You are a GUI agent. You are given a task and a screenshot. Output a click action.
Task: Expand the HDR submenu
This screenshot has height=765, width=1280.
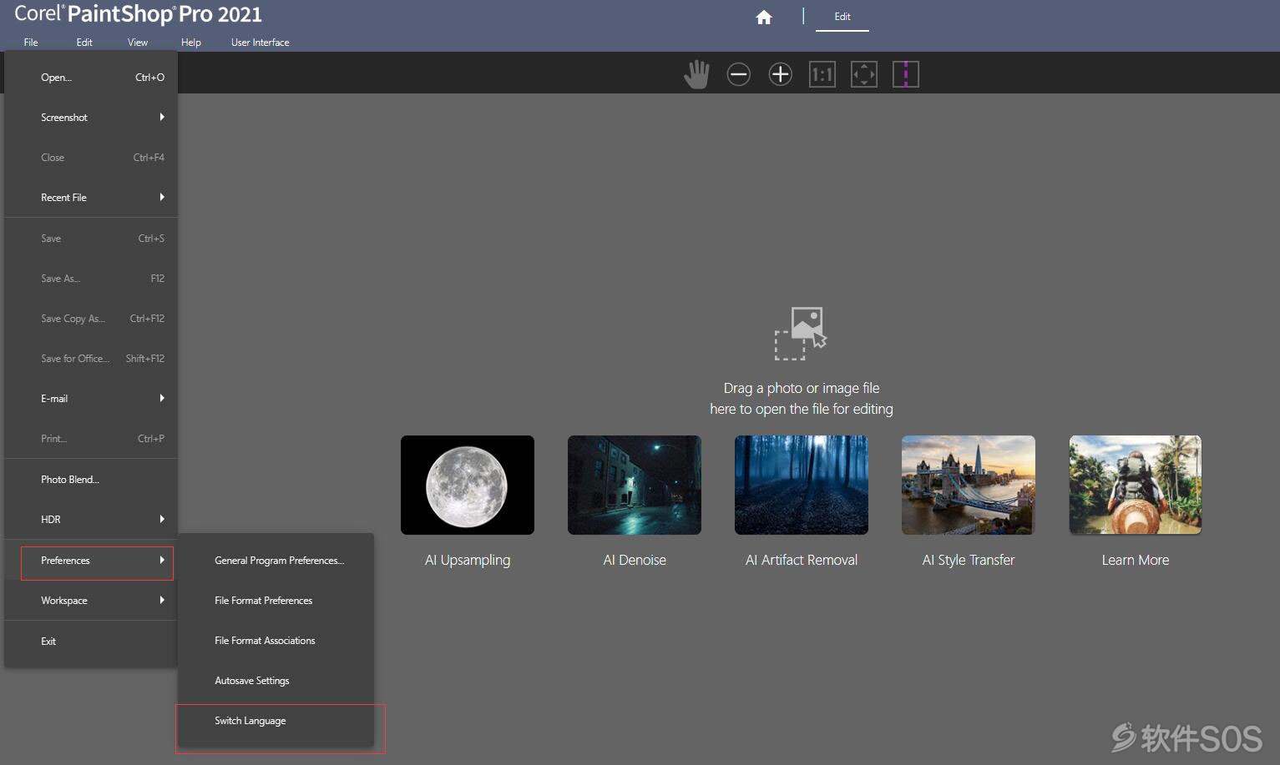91,520
